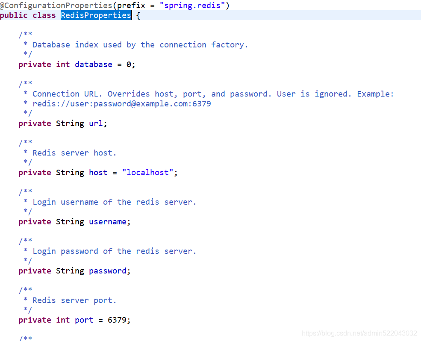Select the highlighted RedisProperties class name
Viewport: 421px width, 341px height.
point(96,15)
